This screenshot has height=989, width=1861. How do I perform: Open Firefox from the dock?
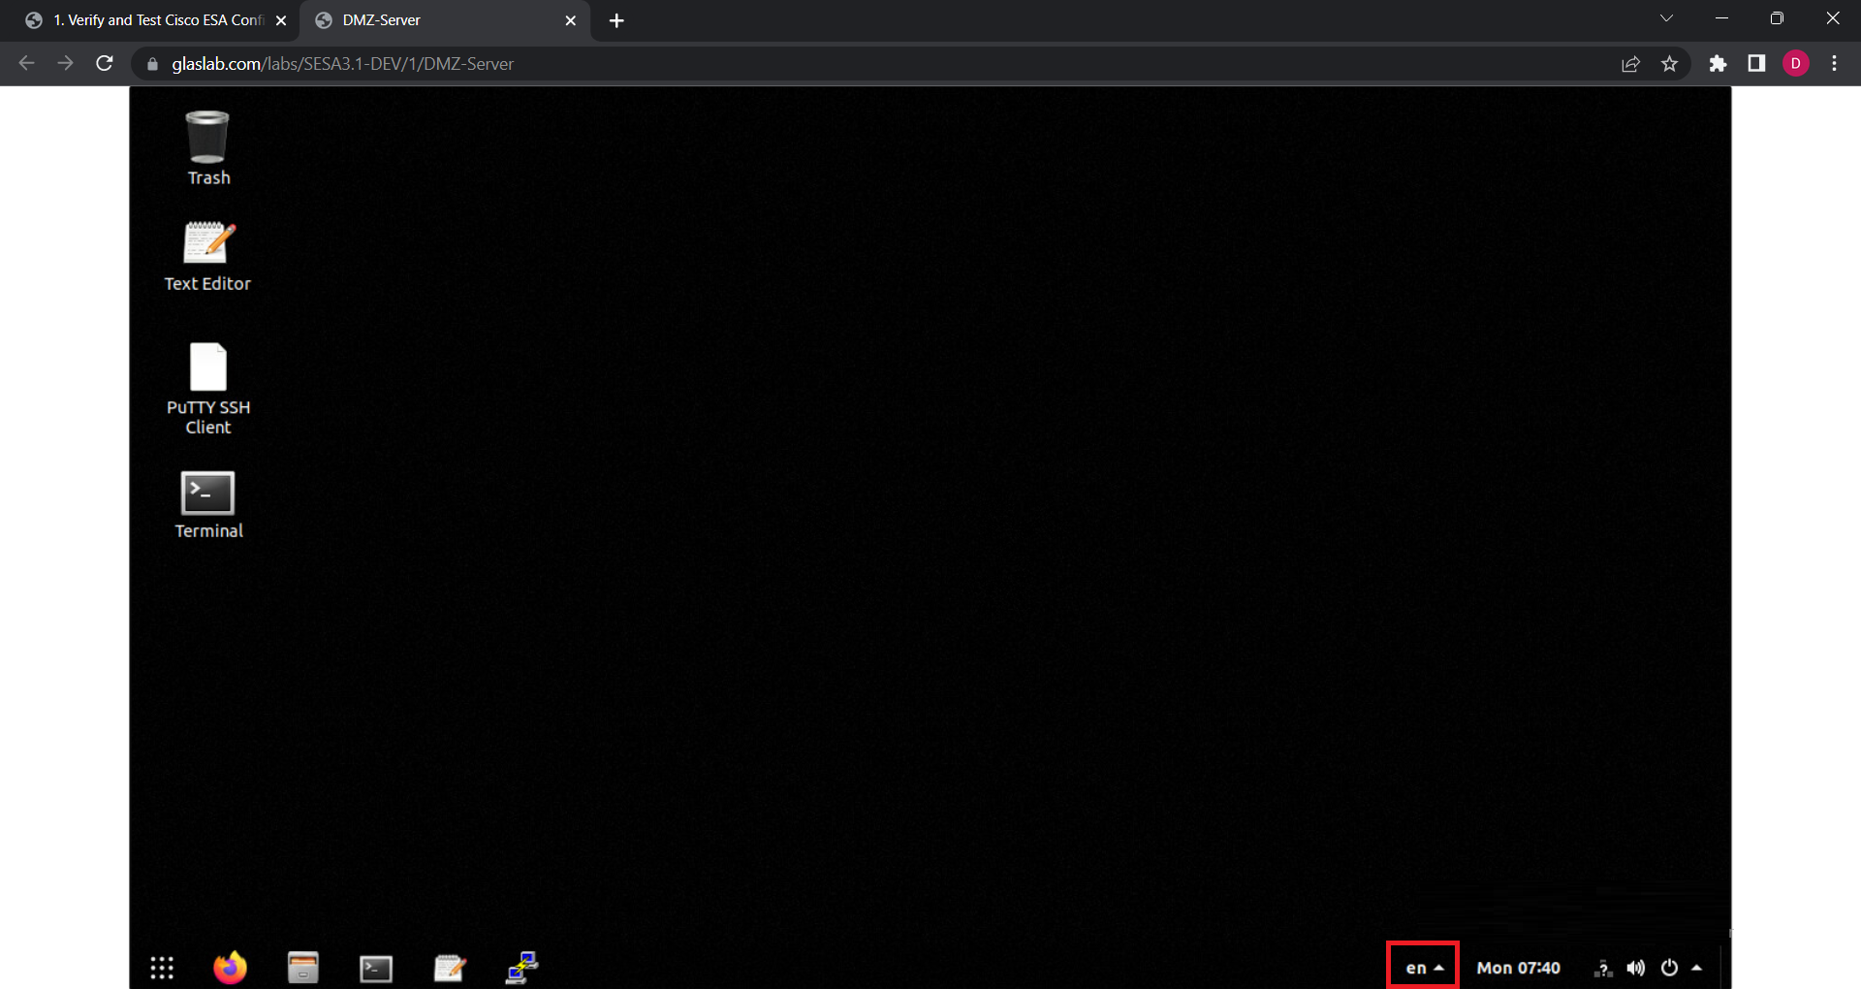pos(230,967)
